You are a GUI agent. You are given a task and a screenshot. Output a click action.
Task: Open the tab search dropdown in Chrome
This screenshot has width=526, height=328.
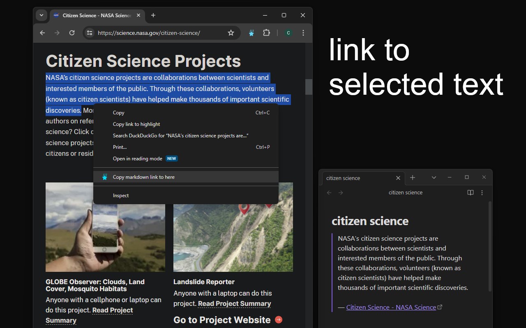tap(42, 15)
